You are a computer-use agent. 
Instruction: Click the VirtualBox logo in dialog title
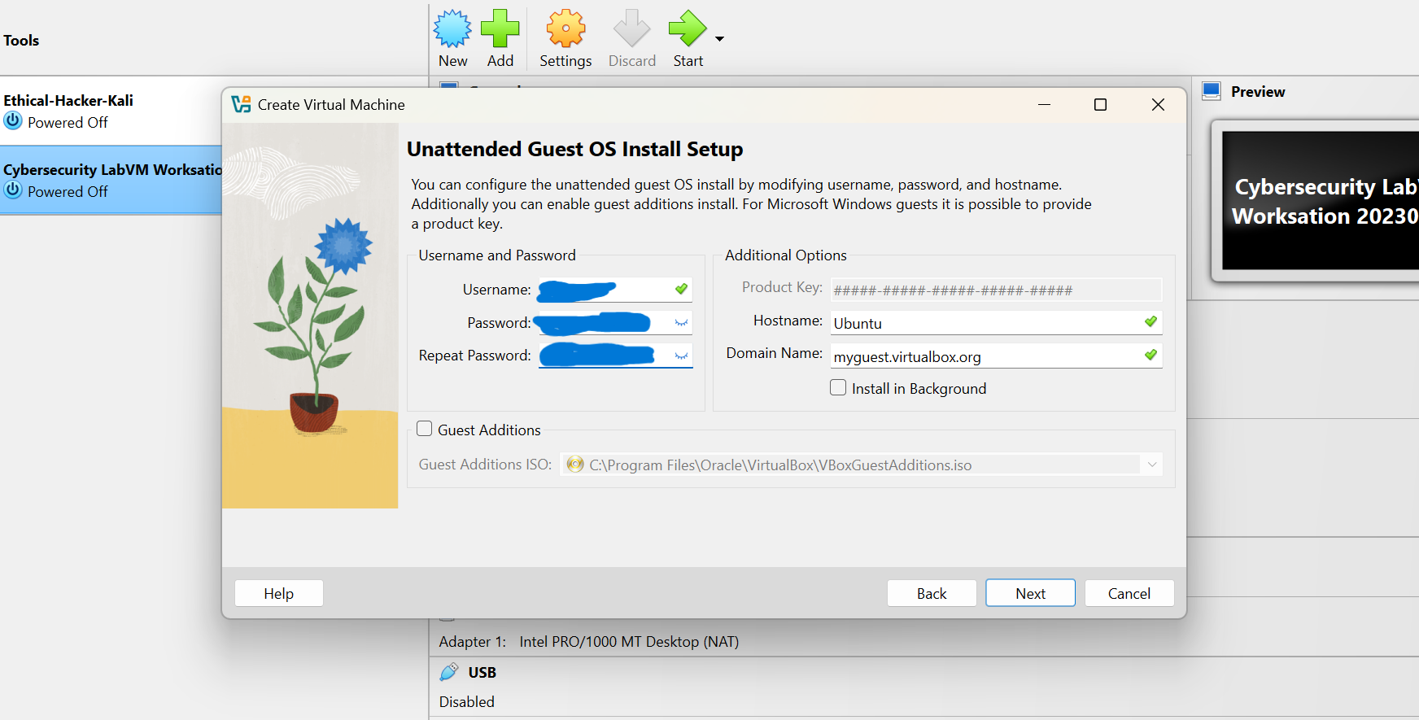(x=241, y=104)
